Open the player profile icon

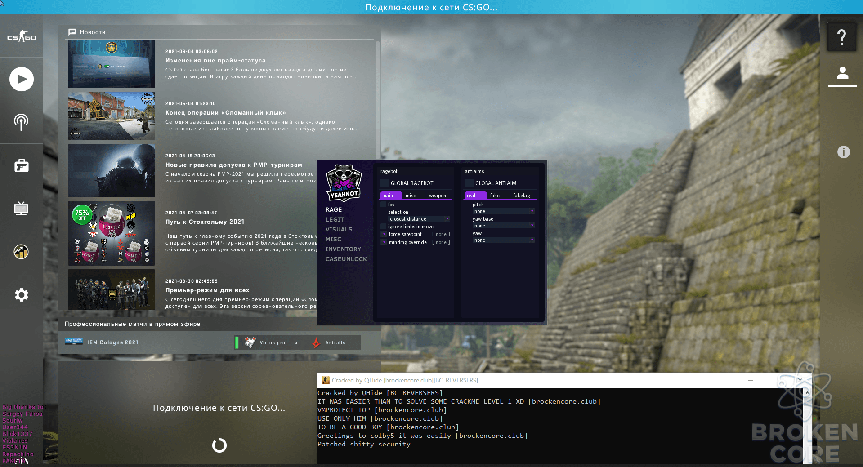842,73
